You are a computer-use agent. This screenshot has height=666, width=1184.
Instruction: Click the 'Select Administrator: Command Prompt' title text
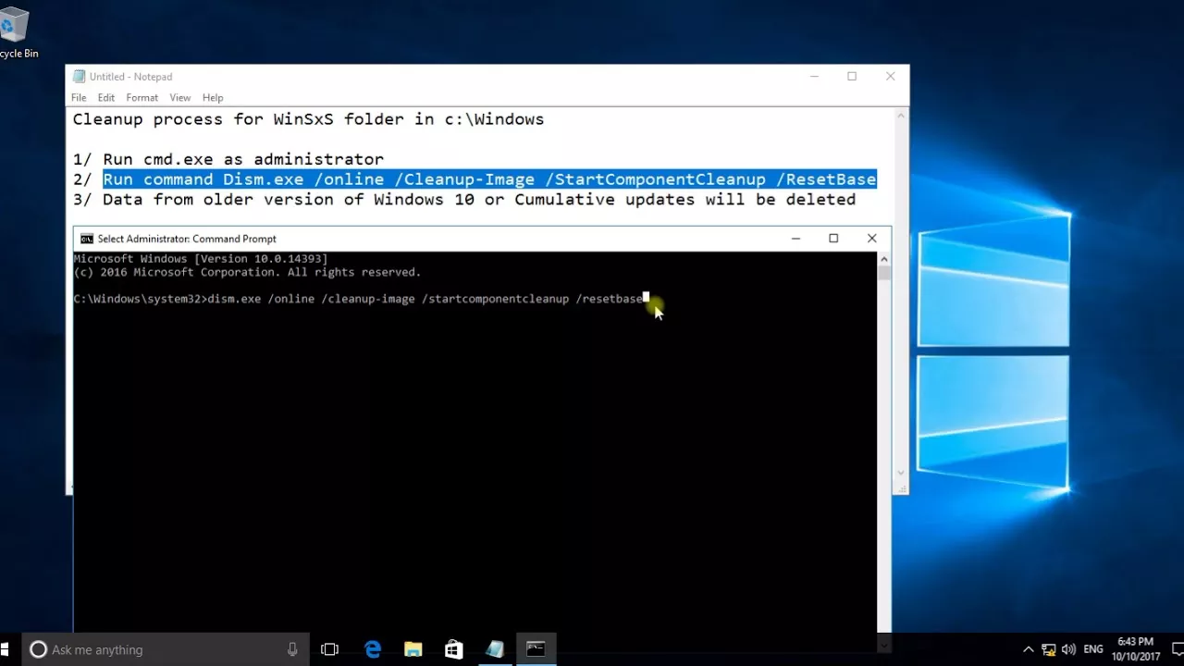point(187,239)
